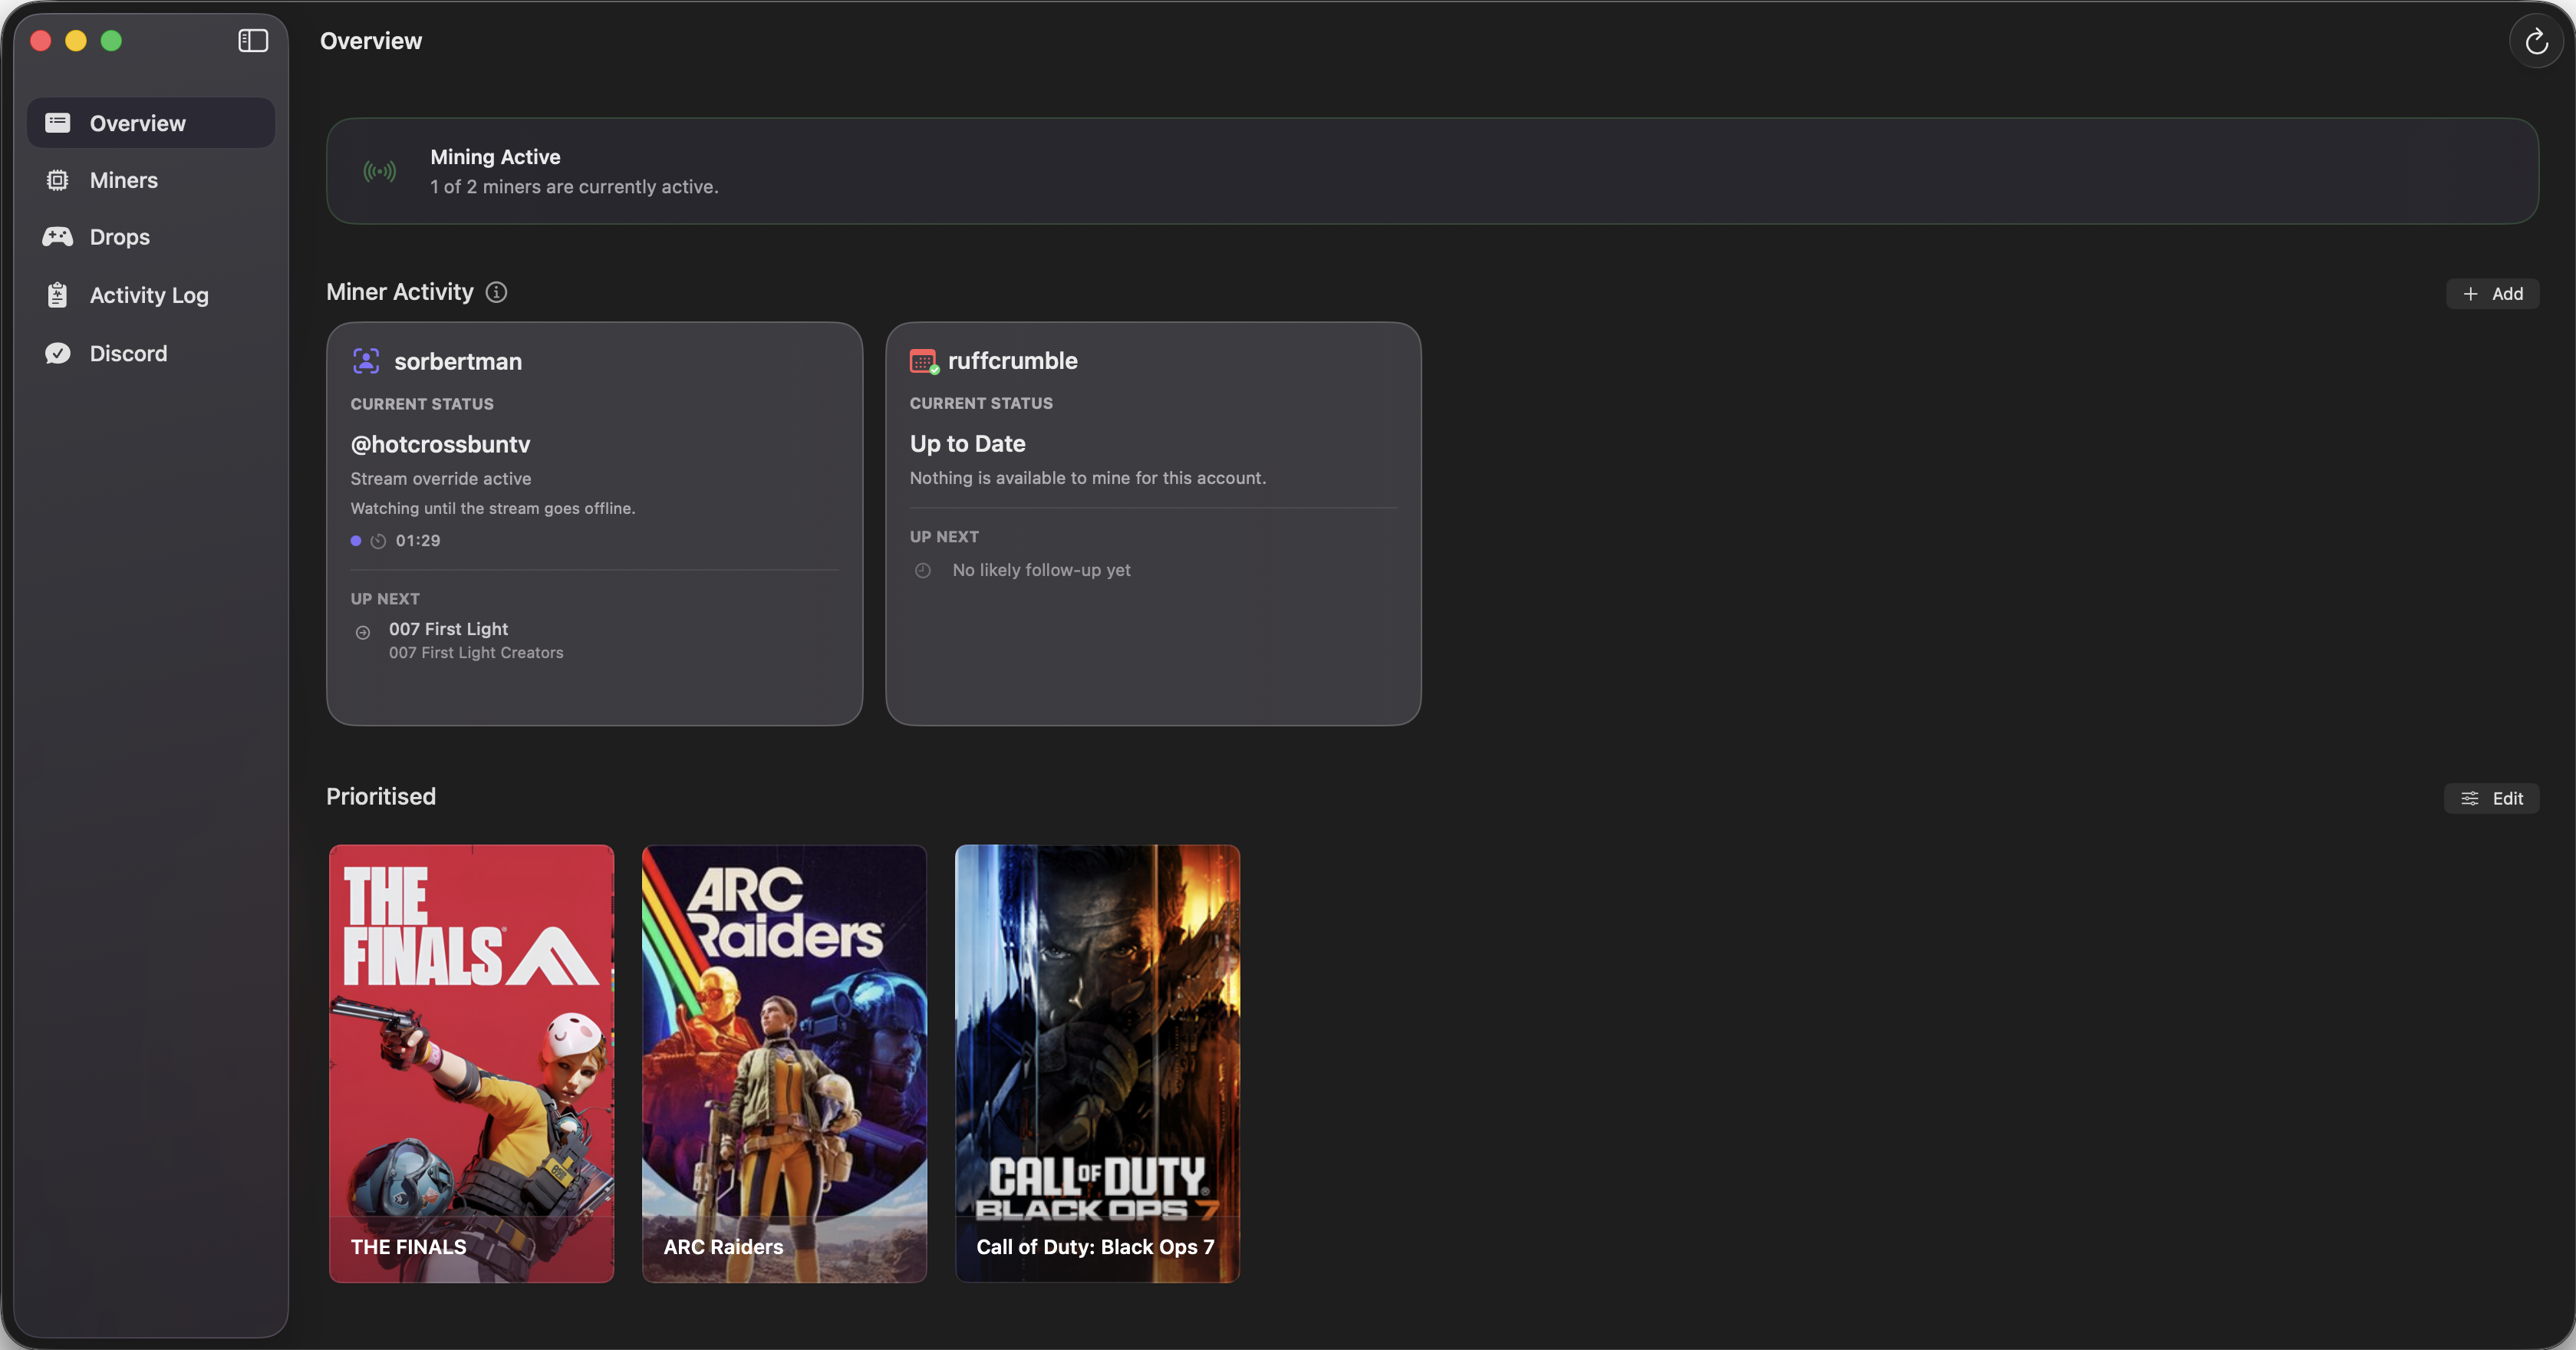
Task: Open the ruffcrumble miner name
Action: coord(1013,361)
